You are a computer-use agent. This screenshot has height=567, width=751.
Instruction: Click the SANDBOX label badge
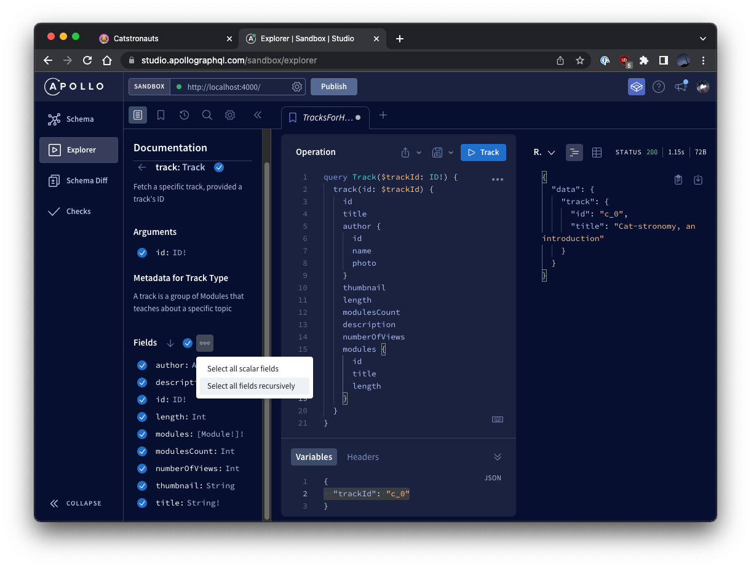(x=149, y=87)
